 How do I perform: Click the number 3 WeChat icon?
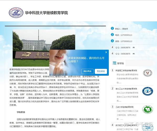point(112,41)
